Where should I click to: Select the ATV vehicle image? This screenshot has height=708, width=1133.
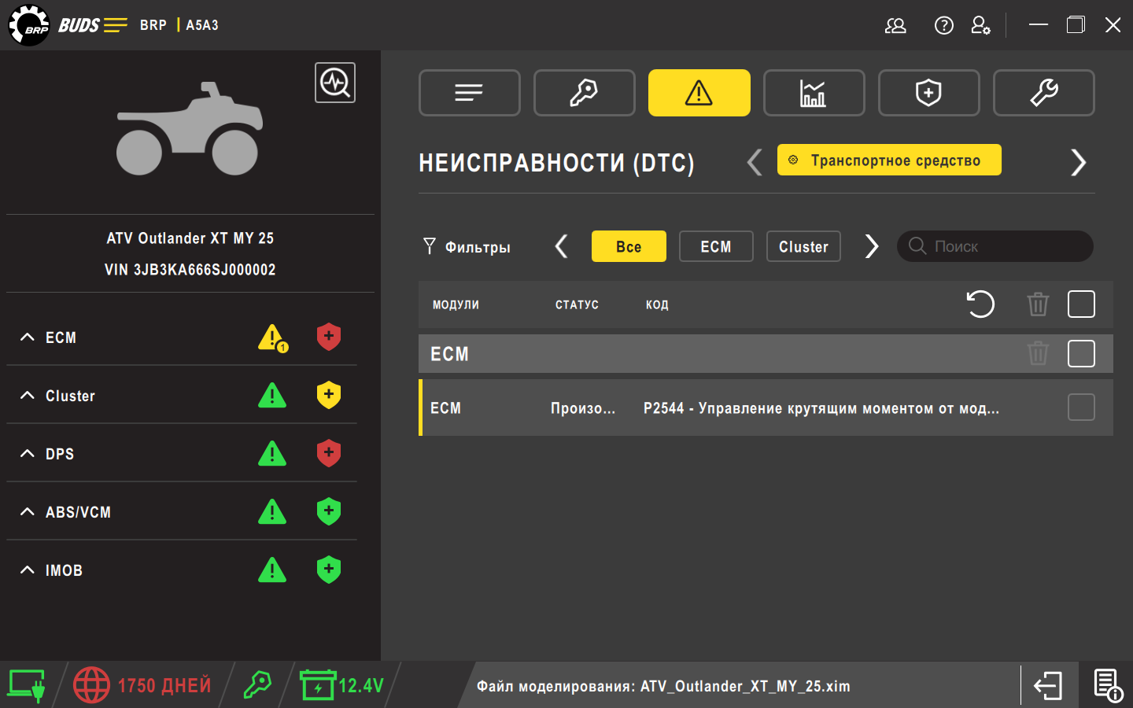coord(190,128)
